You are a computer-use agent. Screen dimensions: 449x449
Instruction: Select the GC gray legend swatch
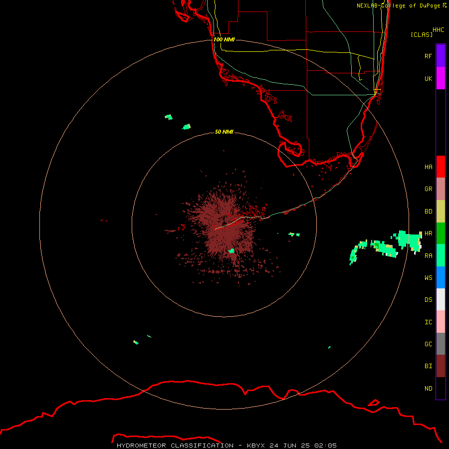pos(441,344)
